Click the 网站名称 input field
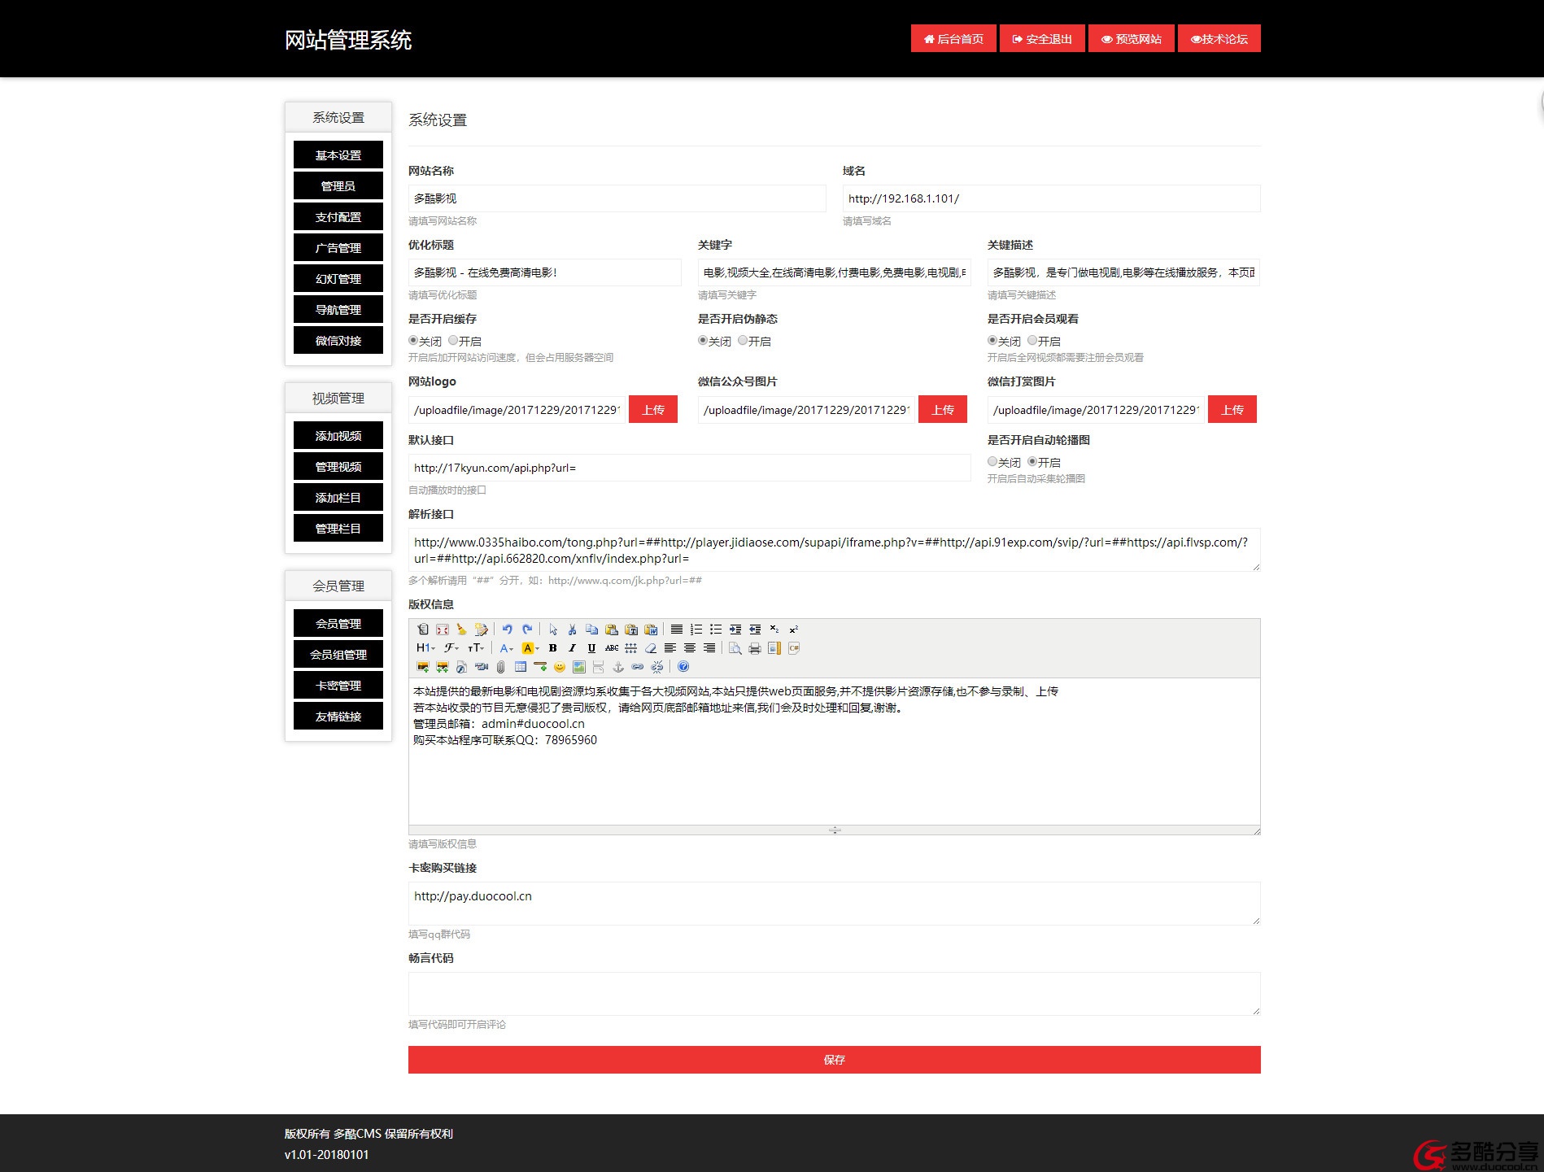Screen dimensions: 1544x1172 (x=617, y=198)
